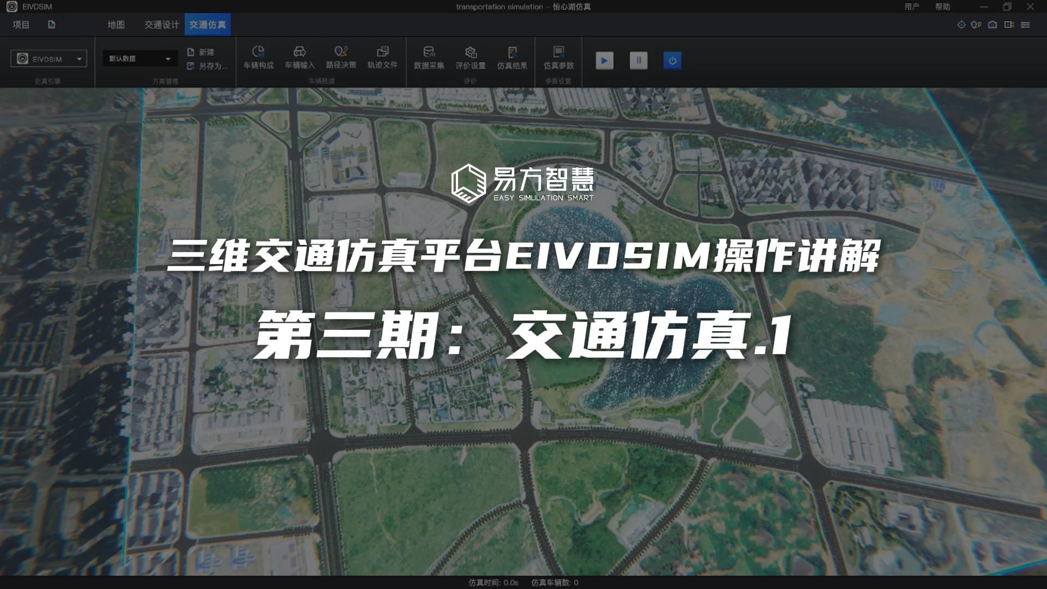This screenshot has width=1047, height=589.
Task: Take a screenshot with the camera icon
Action: [992, 25]
